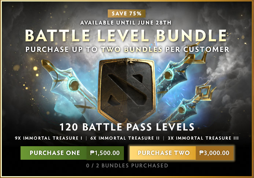Select the ₱1,500.00 price label
Image resolution: width=254 pixels, height=178 pixels.
105,153
